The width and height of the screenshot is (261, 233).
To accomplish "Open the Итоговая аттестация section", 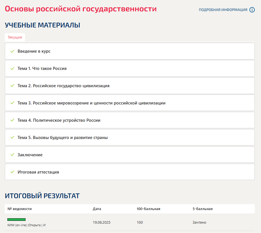I will click(x=130, y=172).
